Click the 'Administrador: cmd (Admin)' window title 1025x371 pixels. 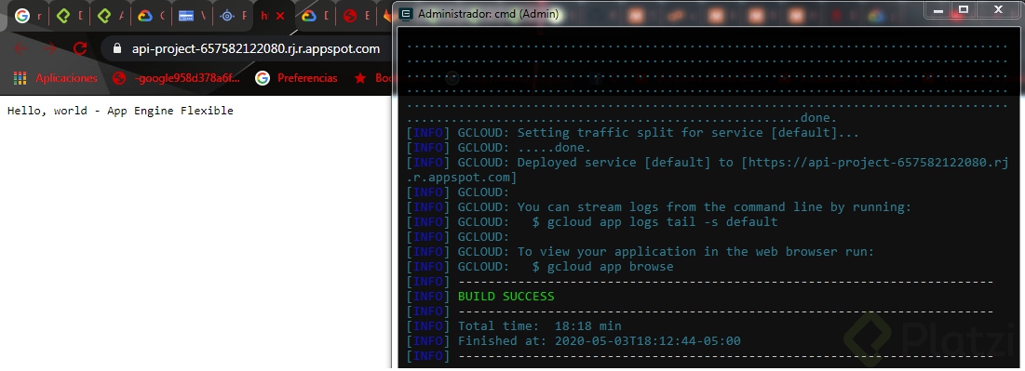pos(489,14)
